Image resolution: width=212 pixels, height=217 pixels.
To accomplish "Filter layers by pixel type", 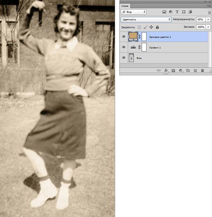I will click(x=164, y=12).
